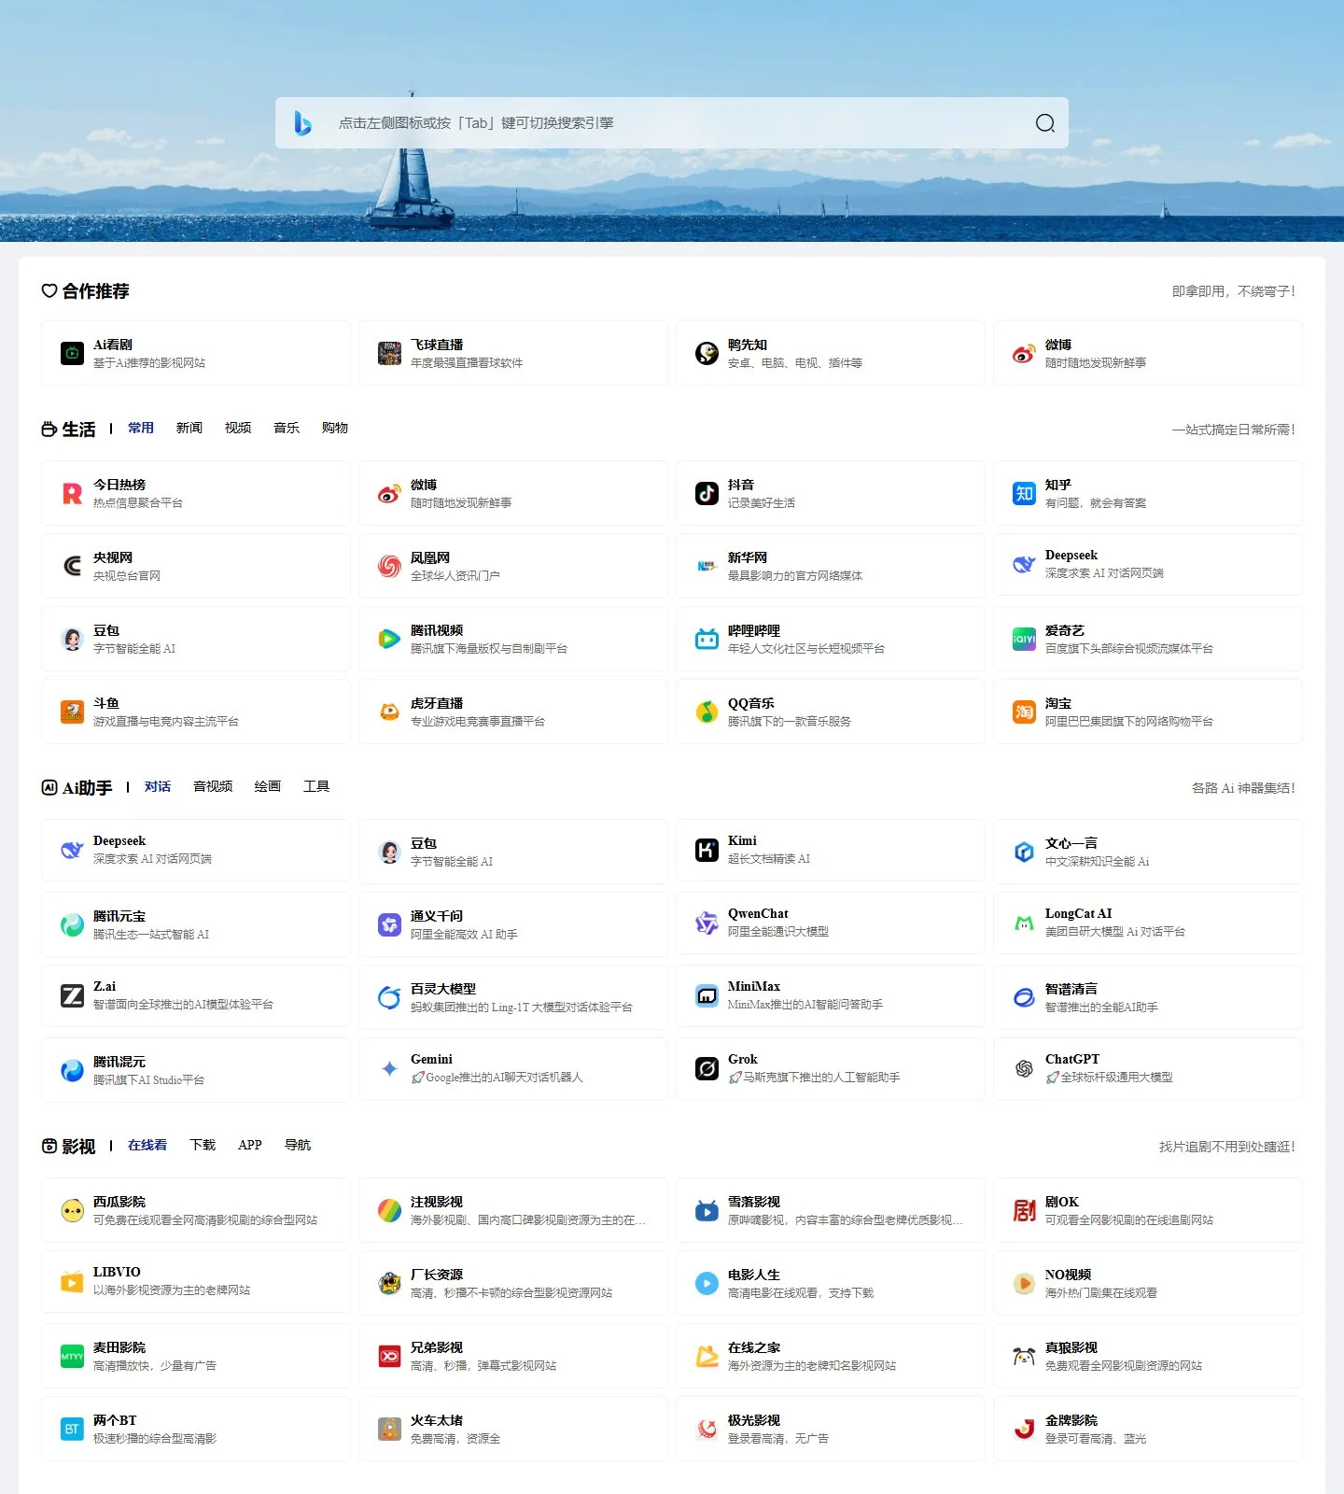1344x1494 pixels.
Task: Open the 真狼影视 link
Action: (x=1148, y=1356)
